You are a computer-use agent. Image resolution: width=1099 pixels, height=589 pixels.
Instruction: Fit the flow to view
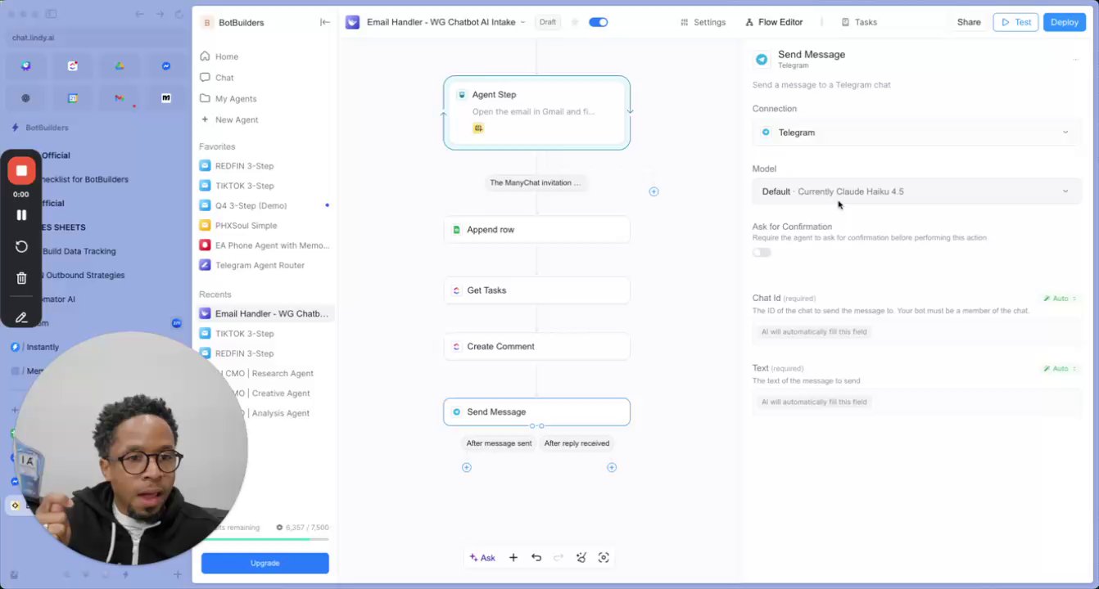point(604,558)
